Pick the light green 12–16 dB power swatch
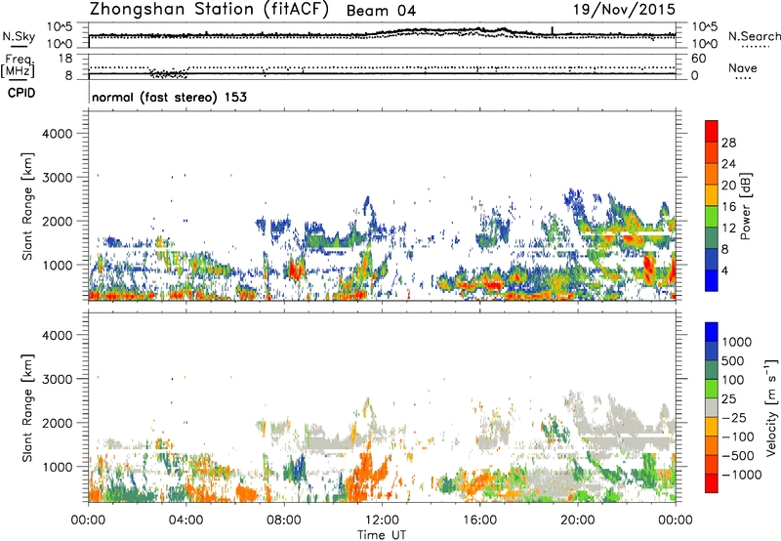Screen dimensions: 781x541 pos(712,217)
